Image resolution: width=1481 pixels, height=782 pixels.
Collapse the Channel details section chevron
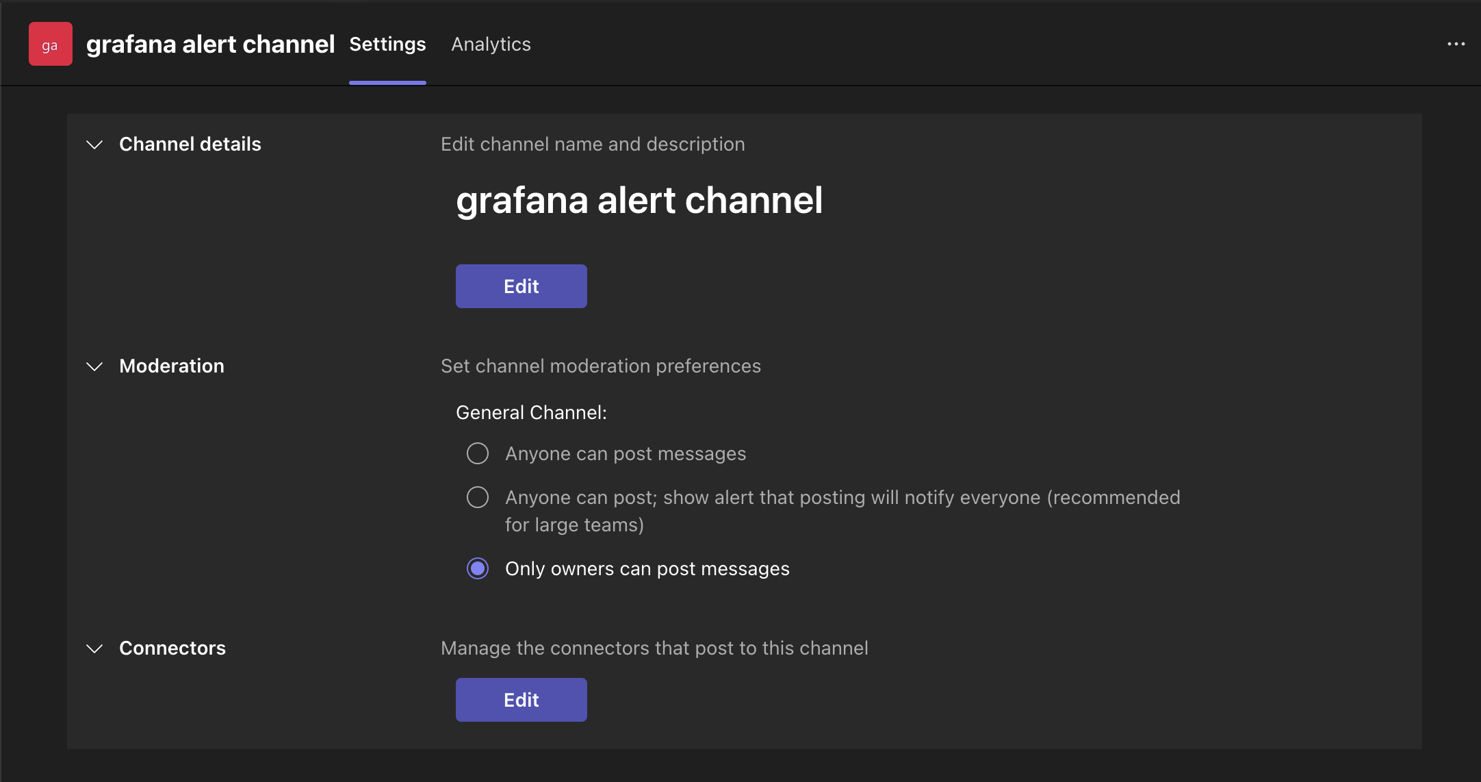94,144
